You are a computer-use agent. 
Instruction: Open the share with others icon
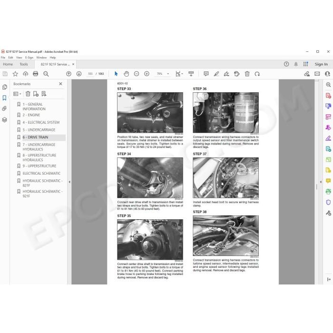[x=327, y=74]
